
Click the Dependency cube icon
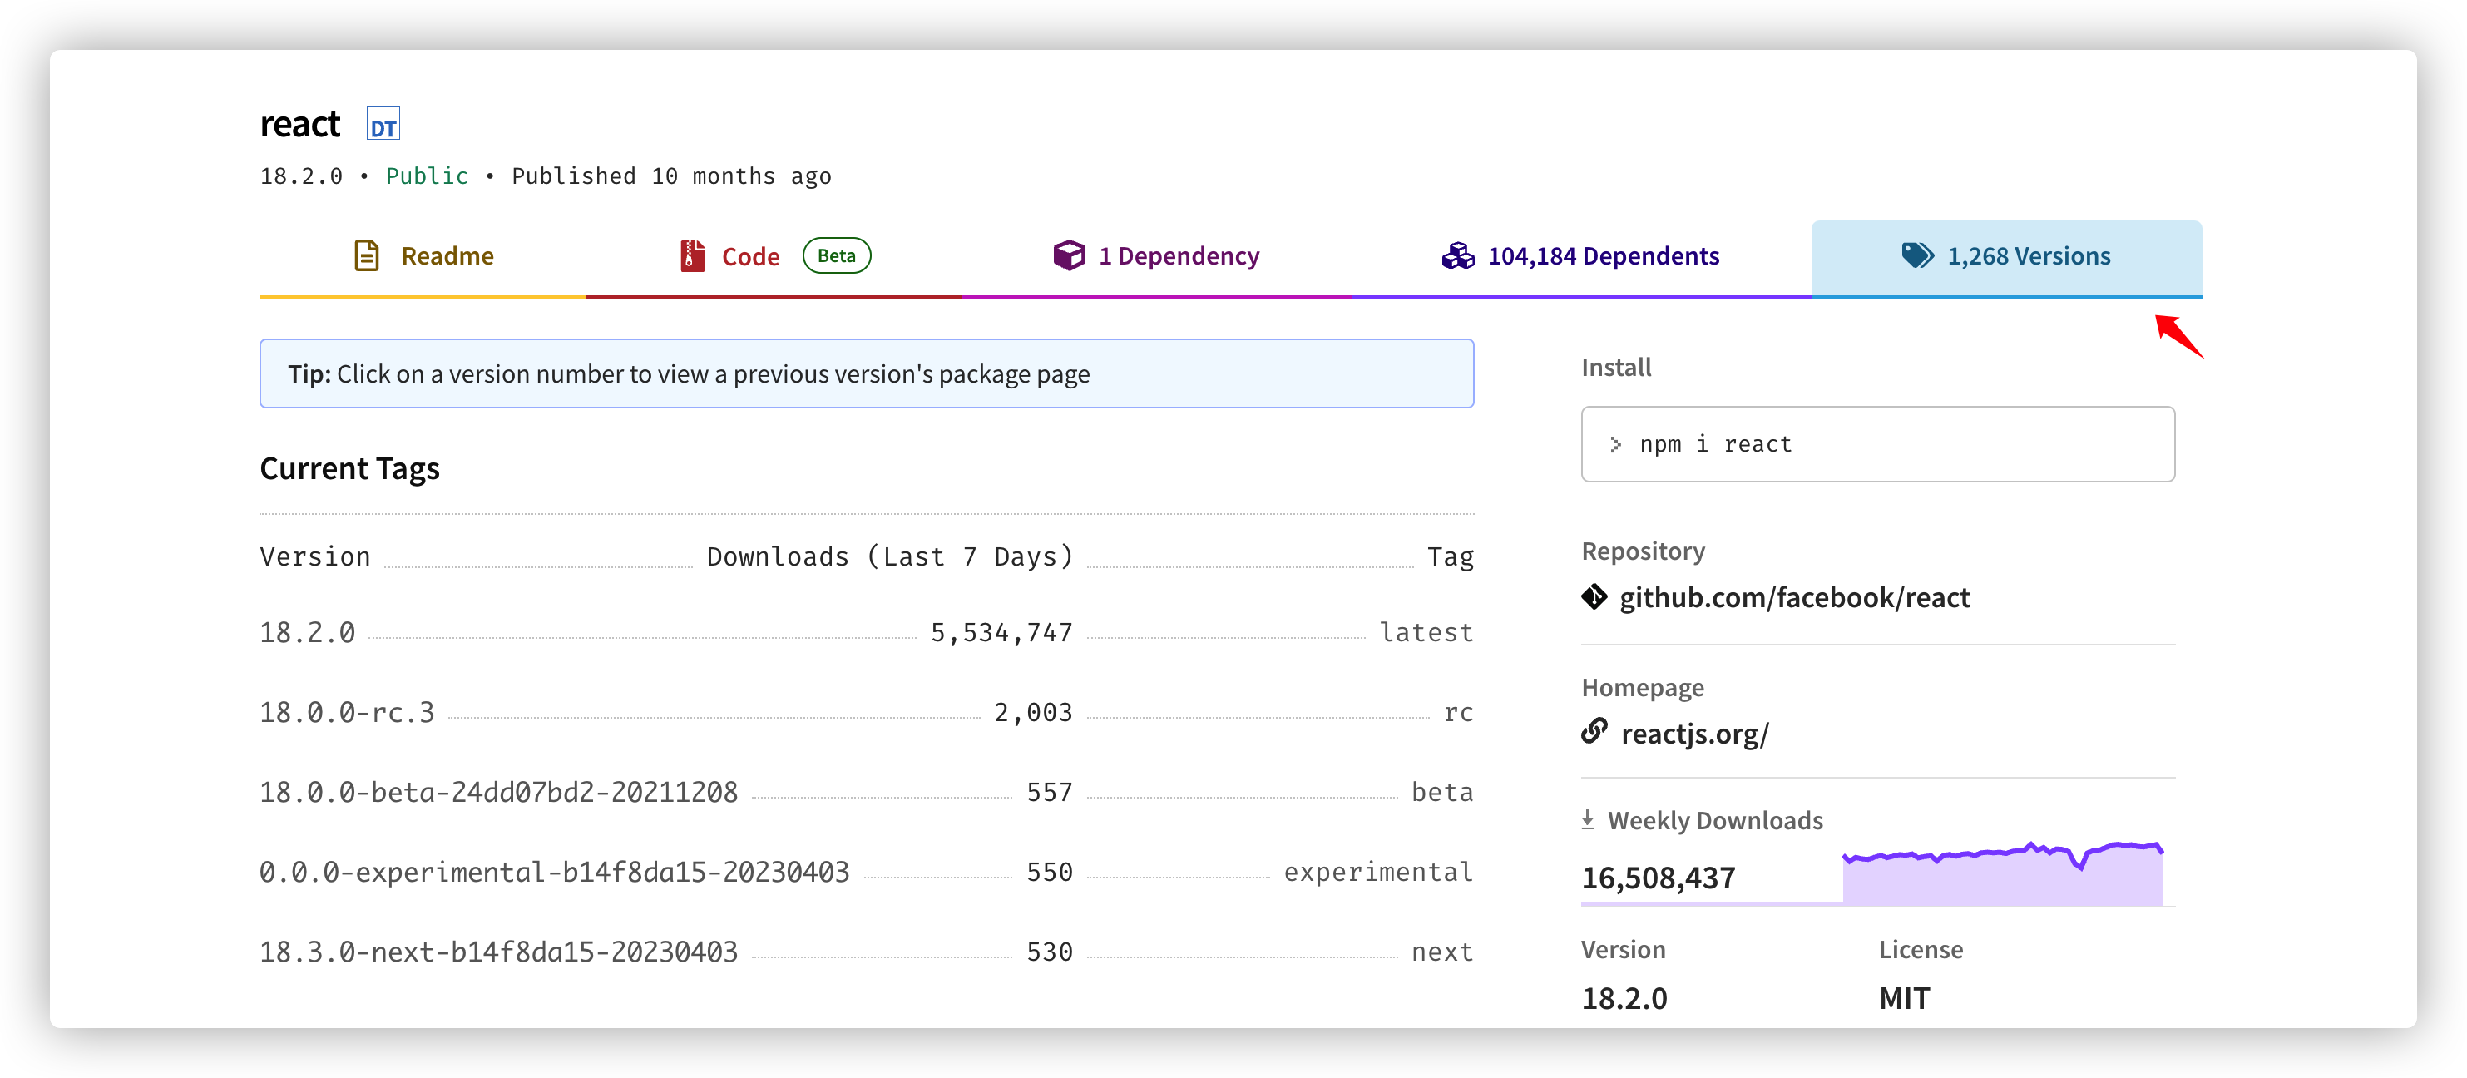coord(1069,255)
